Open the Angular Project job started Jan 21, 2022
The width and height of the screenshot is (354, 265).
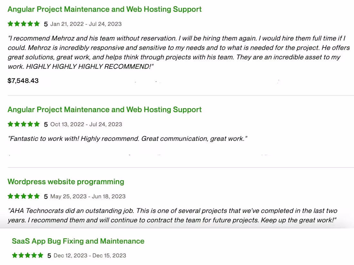(x=105, y=9)
